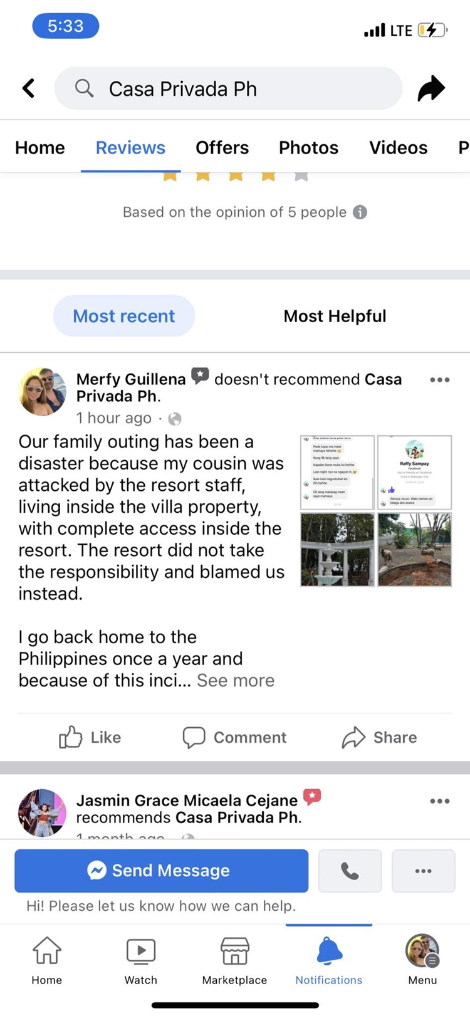This screenshot has width=470, height=1018.
Task: Like Merfy Guillena's review
Action: point(90,737)
